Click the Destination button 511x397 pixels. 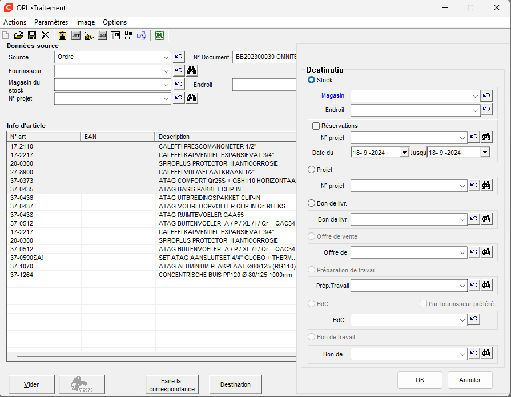click(x=235, y=384)
